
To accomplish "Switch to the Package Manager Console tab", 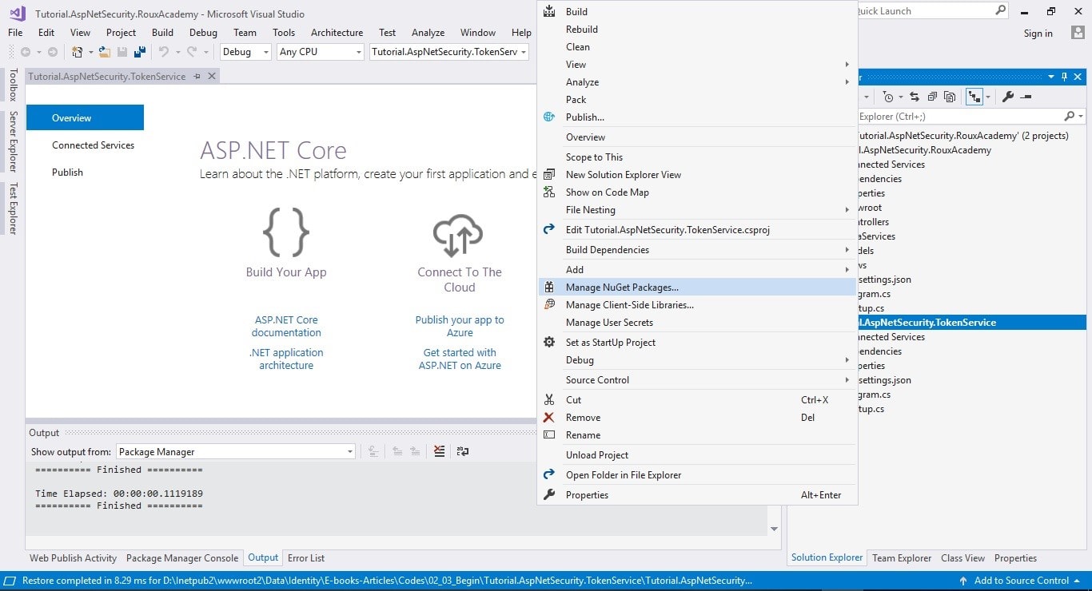I will pos(182,557).
